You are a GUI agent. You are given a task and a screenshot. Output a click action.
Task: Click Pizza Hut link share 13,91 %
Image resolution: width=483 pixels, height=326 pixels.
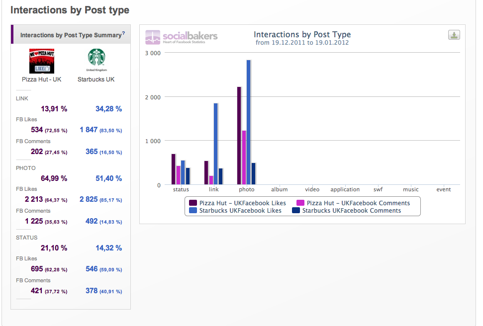[54, 109]
